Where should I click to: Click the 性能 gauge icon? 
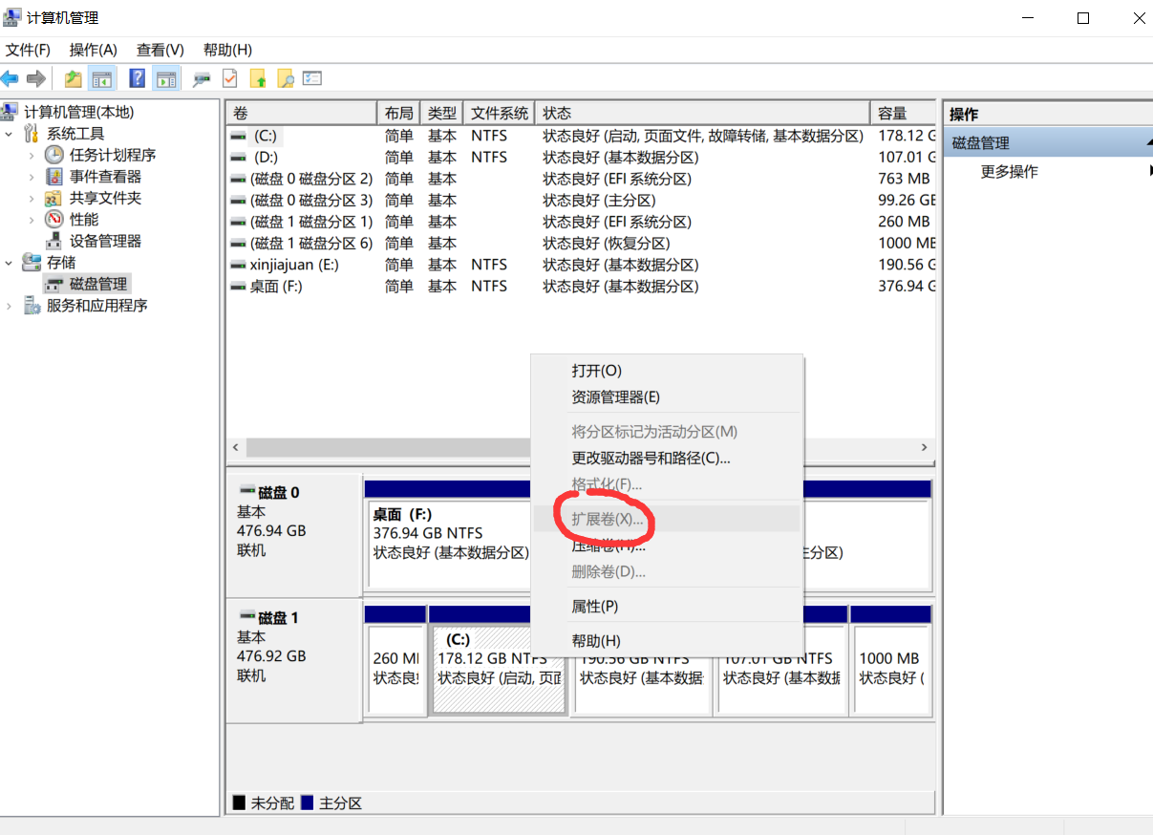tap(54, 220)
